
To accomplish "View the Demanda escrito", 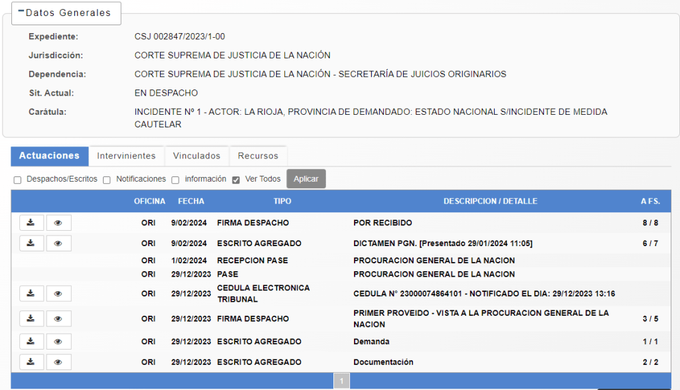I will click(58, 342).
